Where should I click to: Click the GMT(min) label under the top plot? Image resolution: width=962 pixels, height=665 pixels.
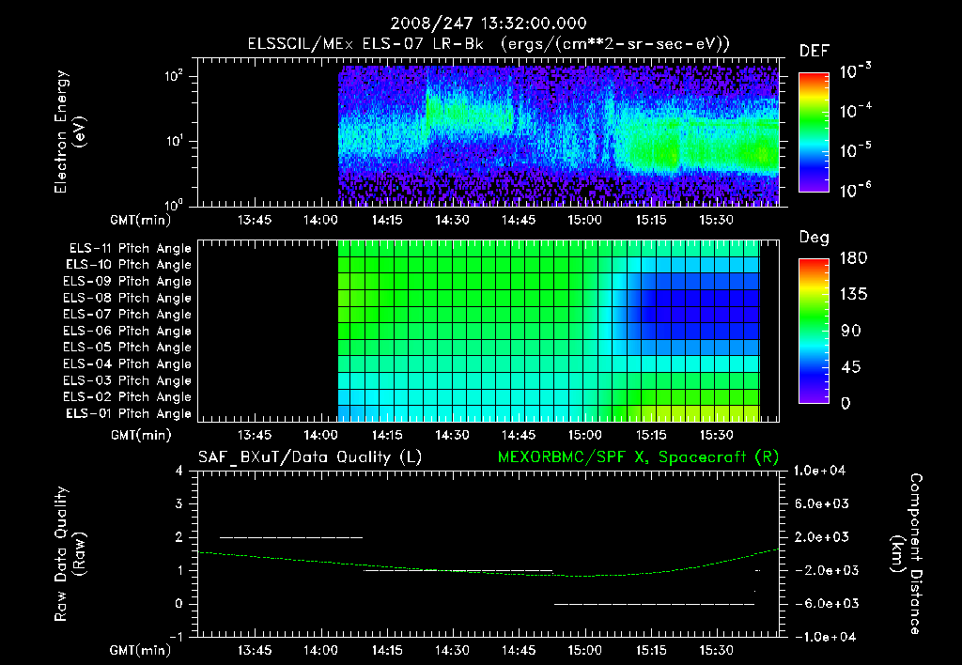pos(141,220)
